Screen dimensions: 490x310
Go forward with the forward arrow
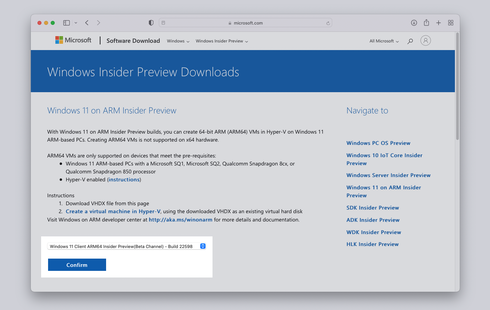coord(98,23)
